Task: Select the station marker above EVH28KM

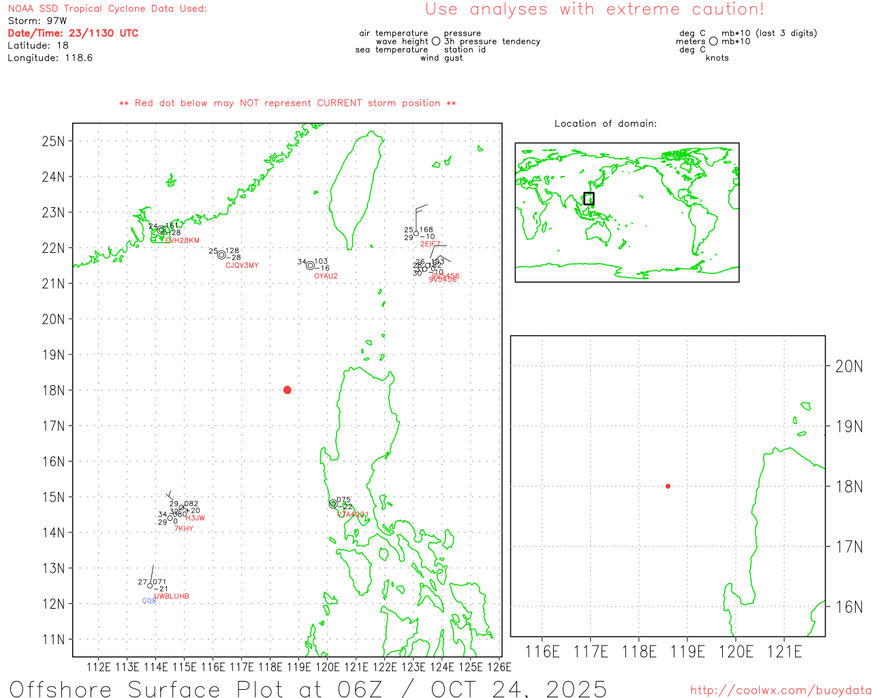Action: pos(161,230)
